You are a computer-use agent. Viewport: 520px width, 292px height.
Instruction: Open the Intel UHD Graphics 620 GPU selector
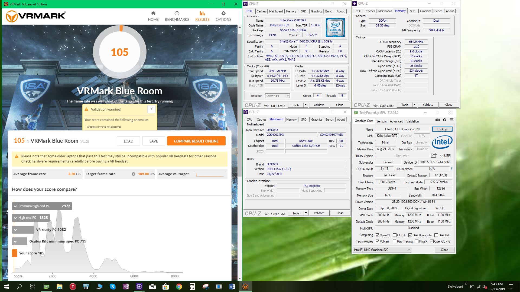coord(382,250)
